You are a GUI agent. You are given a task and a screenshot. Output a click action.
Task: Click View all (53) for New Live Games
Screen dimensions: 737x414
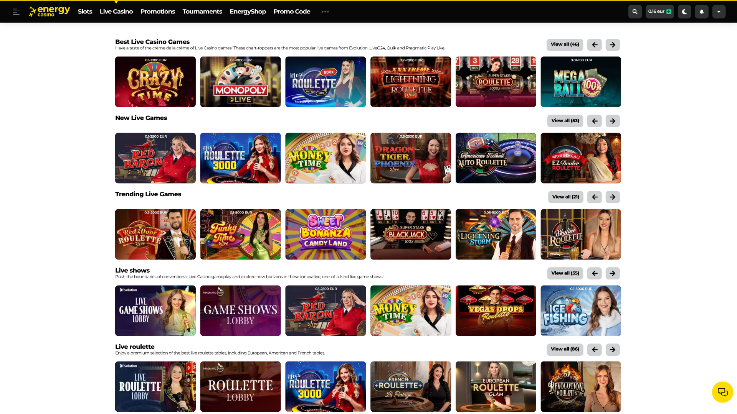[565, 121]
